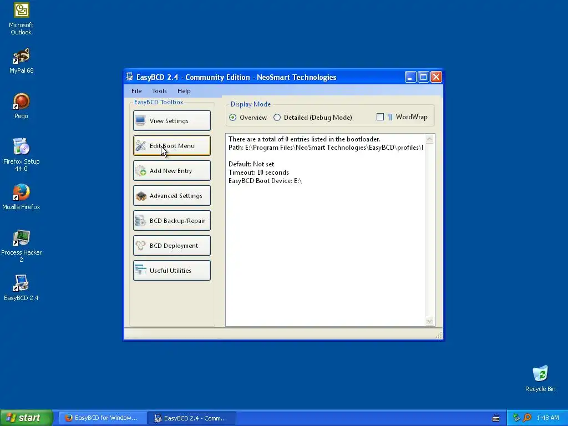Click the resize grip in status bar corner

439,336
